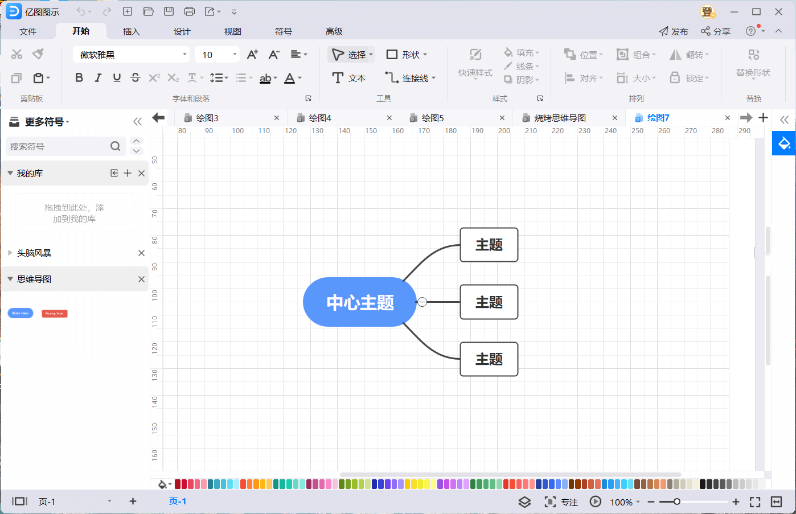The width and height of the screenshot is (796, 514).
Task: Click the 发布 publish button
Action: (674, 31)
